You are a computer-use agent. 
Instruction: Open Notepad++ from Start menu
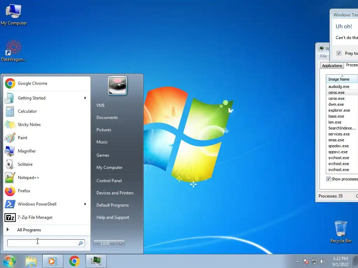[47, 178]
